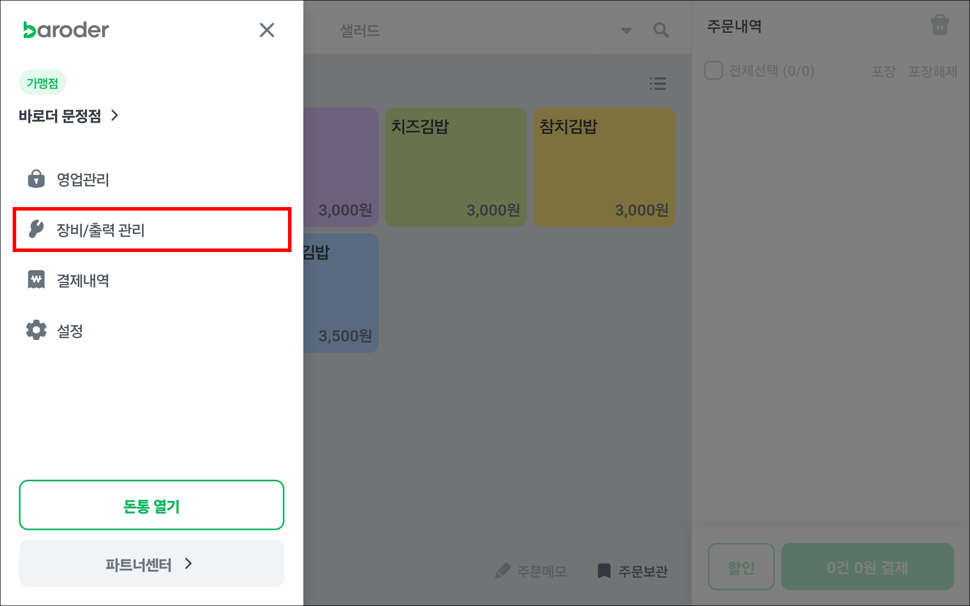This screenshot has width=970, height=606.
Task: Click the 돈통 열기 button
Action: coord(152,505)
